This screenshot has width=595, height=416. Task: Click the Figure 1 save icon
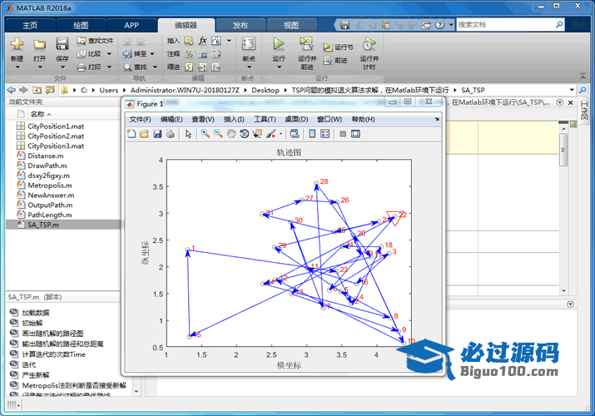click(x=157, y=134)
